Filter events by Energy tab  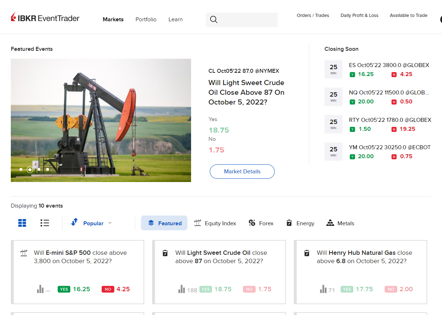(300, 223)
